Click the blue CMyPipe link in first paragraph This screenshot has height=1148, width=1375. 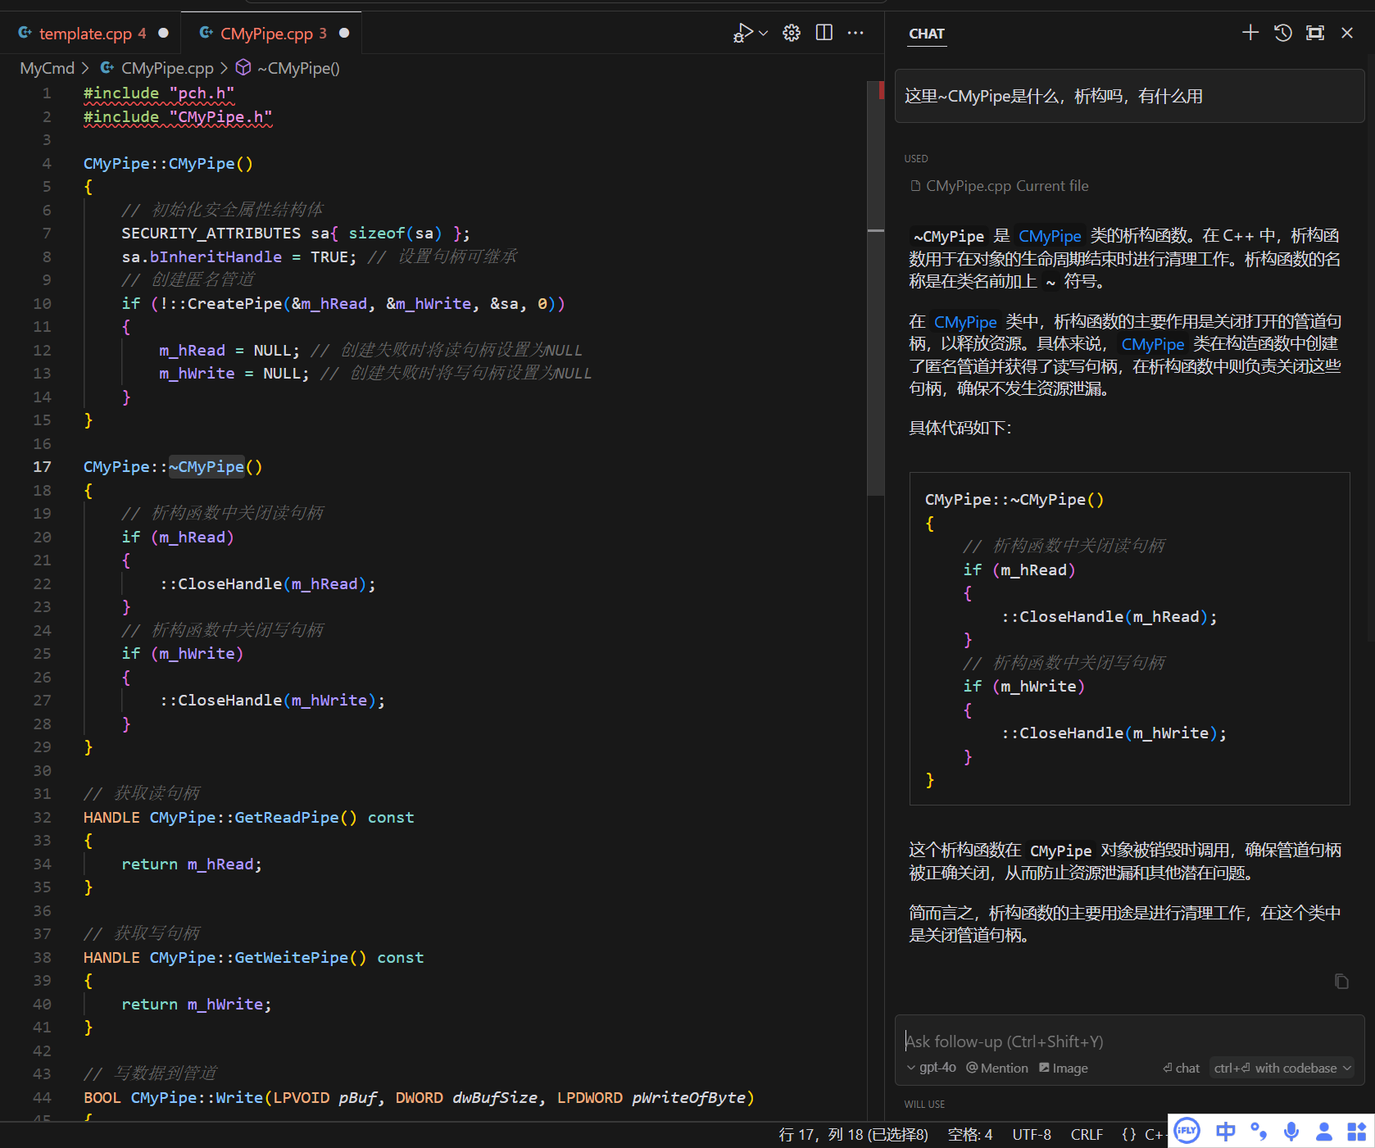1050,236
